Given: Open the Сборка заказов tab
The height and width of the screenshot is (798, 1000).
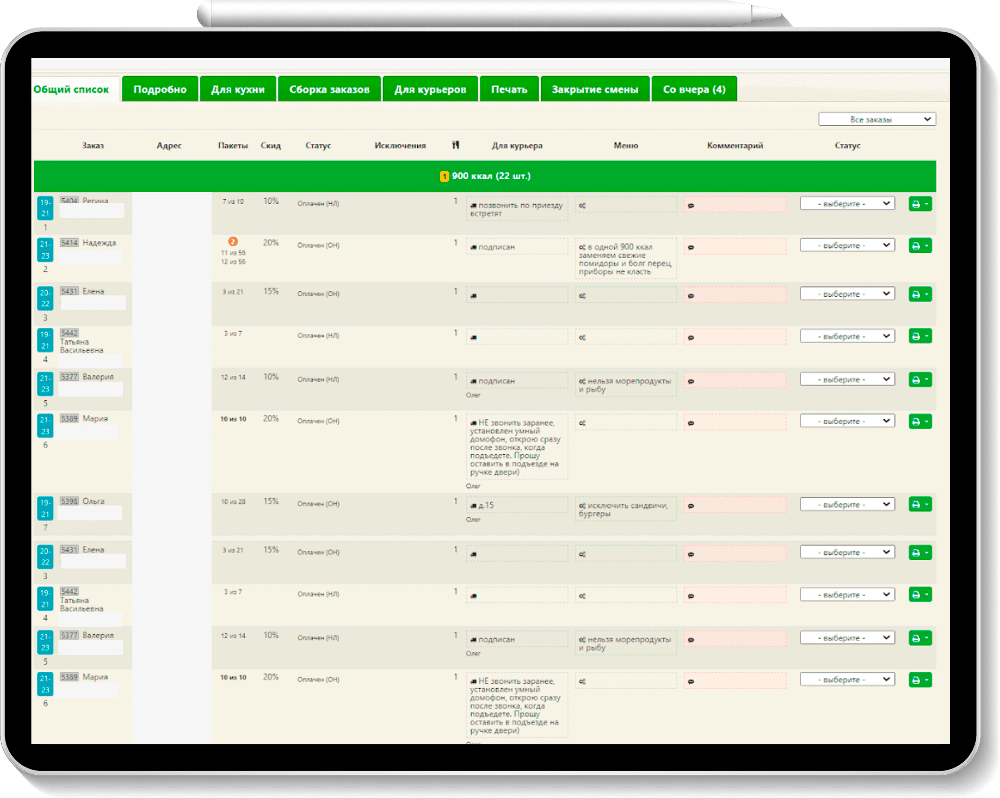Looking at the screenshot, I should 329,89.
